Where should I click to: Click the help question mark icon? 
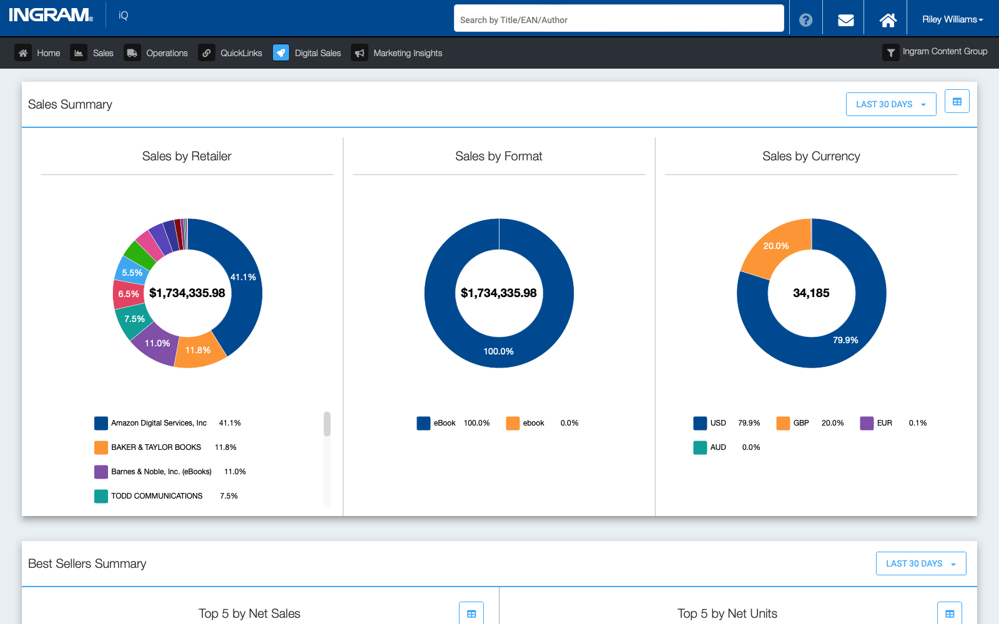[x=805, y=20]
